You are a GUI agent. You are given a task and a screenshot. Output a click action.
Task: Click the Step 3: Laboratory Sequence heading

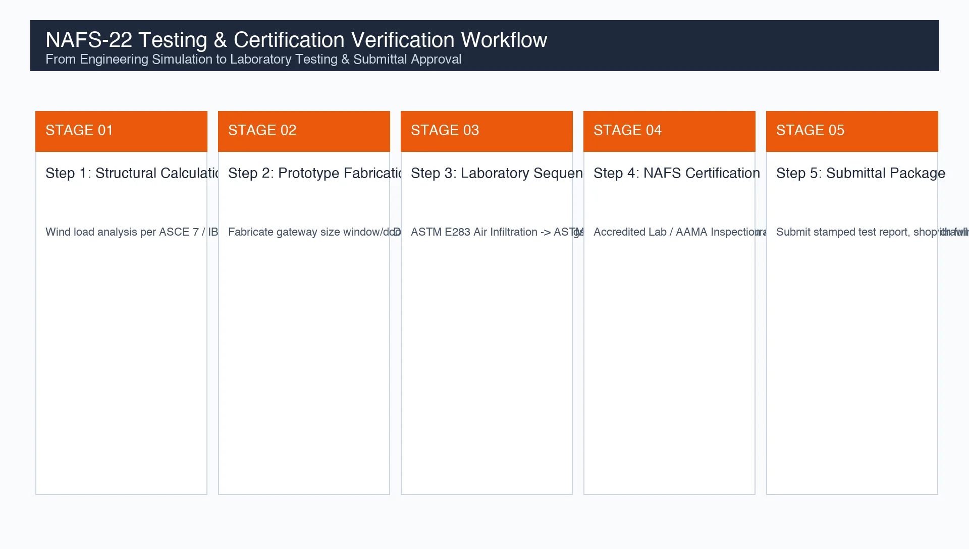pyautogui.click(x=497, y=173)
